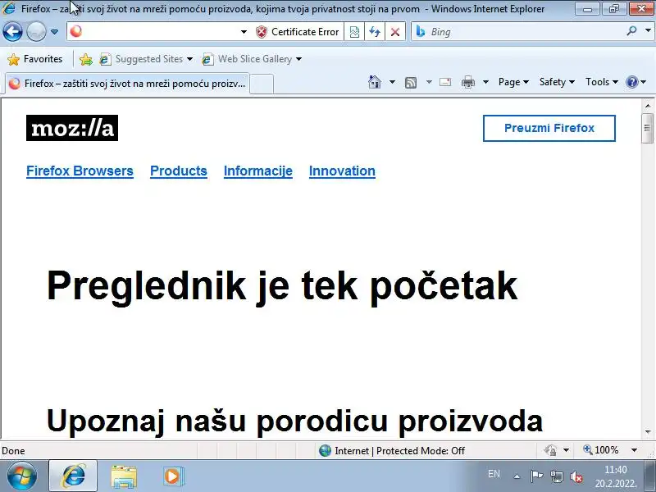This screenshot has width=656, height=492.
Task: Click the Read Mail icon
Action: [x=445, y=82]
